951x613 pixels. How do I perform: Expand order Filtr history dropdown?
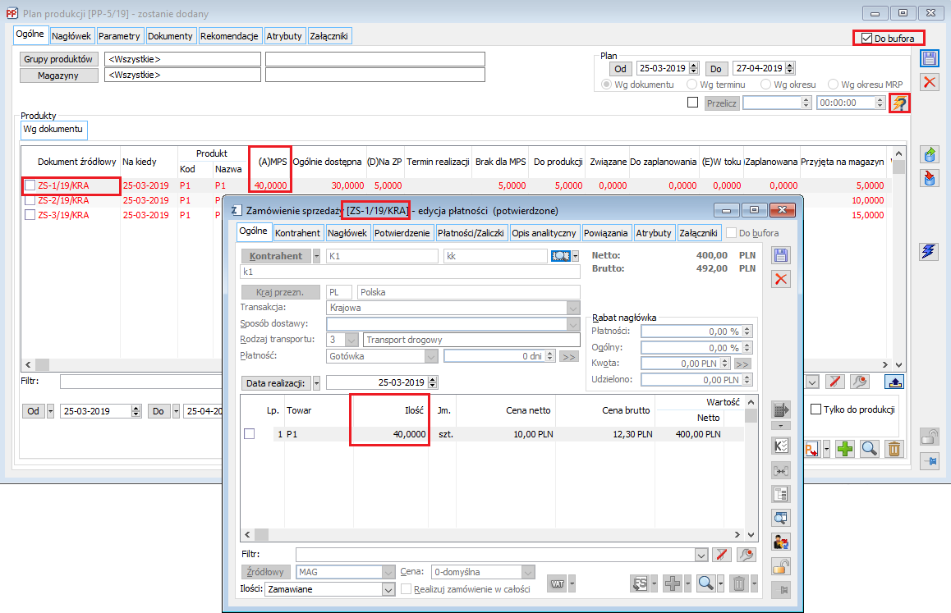pos(701,555)
